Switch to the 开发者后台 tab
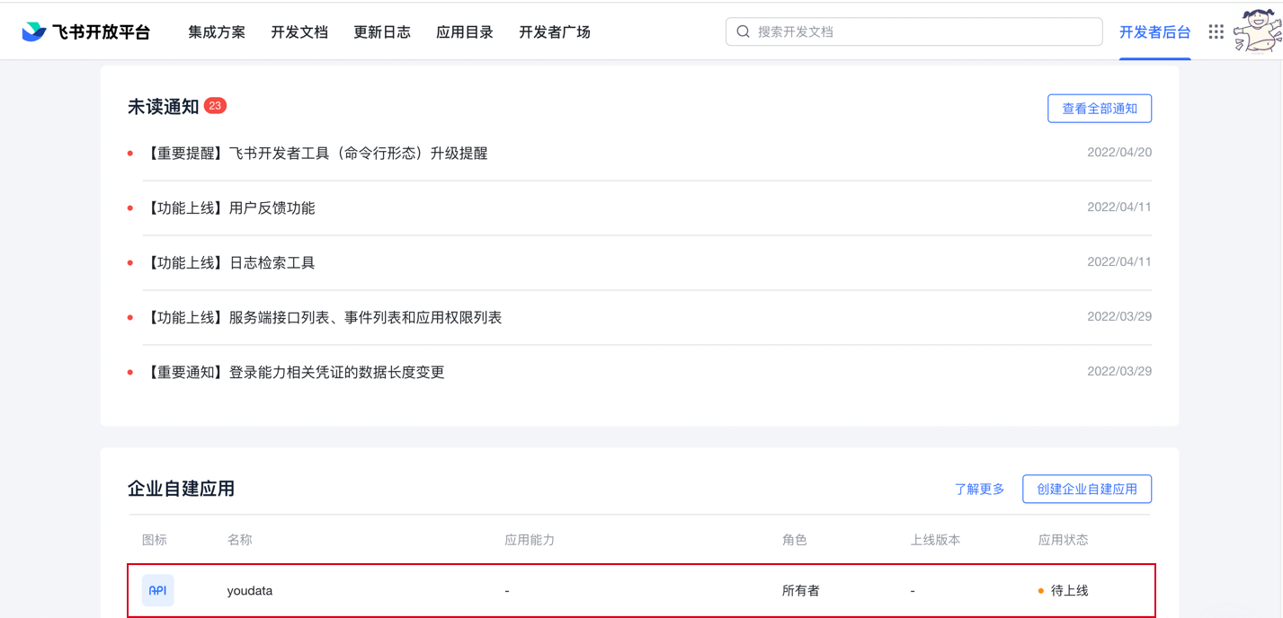1283x618 pixels. click(1154, 32)
